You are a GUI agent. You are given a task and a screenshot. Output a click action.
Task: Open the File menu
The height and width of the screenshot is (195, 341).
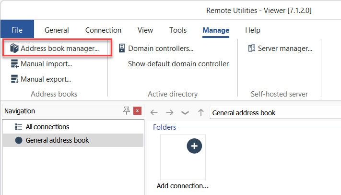(x=17, y=30)
